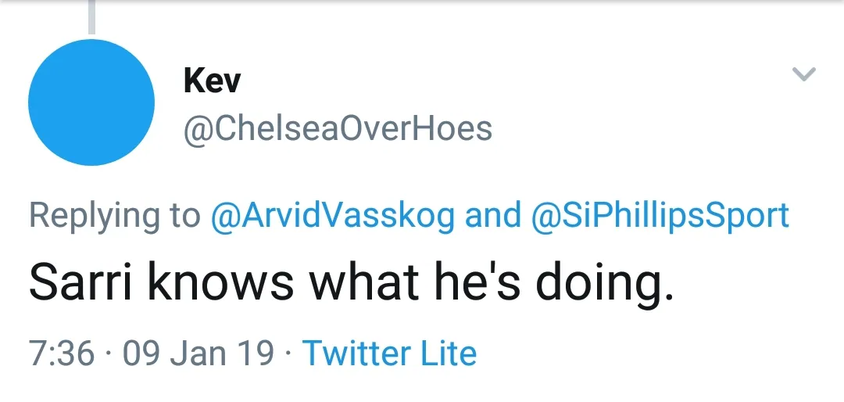Visit the @ChelseaOverHoes profile handle
Image resolution: width=844 pixels, height=402 pixels.
coord(338,128)
